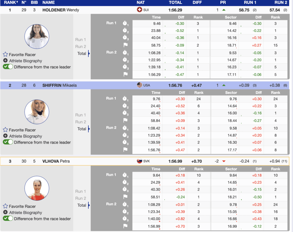Screen dimensions: 293x232
Task: Click the finish flag icon in Holdener's Run 1
Action: [x=125, y=45]
